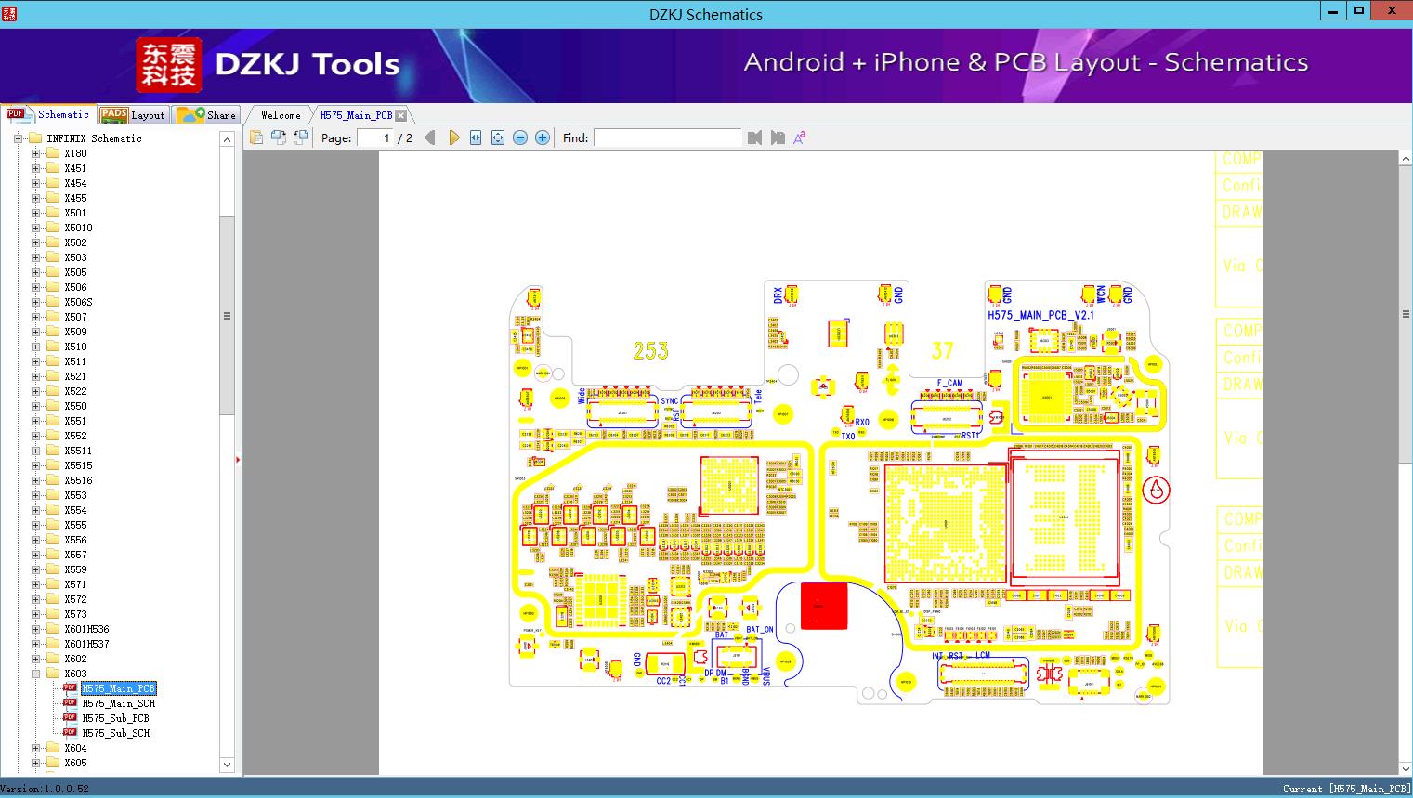
Task: Select the X505 folder
Action: [75, 272]
